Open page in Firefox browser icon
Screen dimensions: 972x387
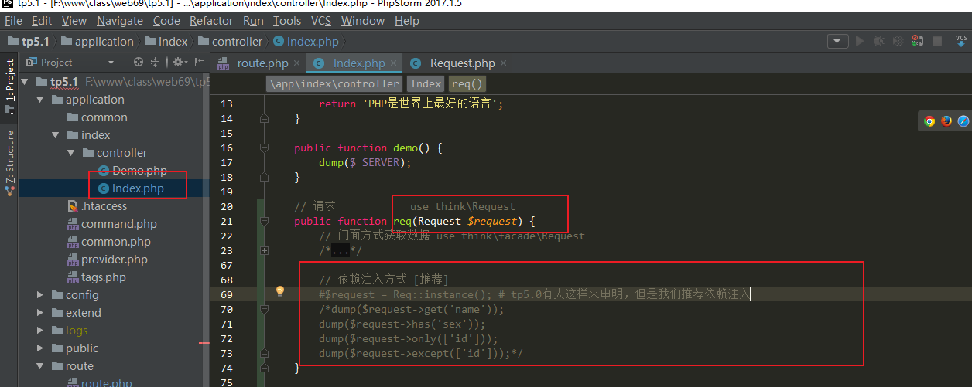[x=946, y=121]
